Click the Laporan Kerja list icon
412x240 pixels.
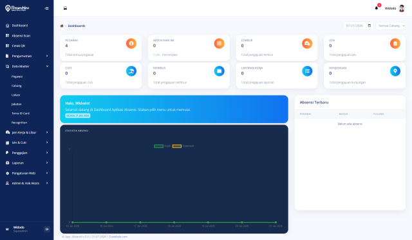pyautogui.click(x=307, y=71)
